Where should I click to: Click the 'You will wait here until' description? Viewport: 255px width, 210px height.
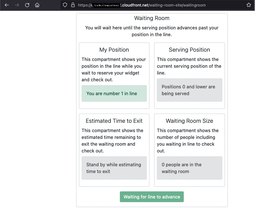(x=152, y=31)
